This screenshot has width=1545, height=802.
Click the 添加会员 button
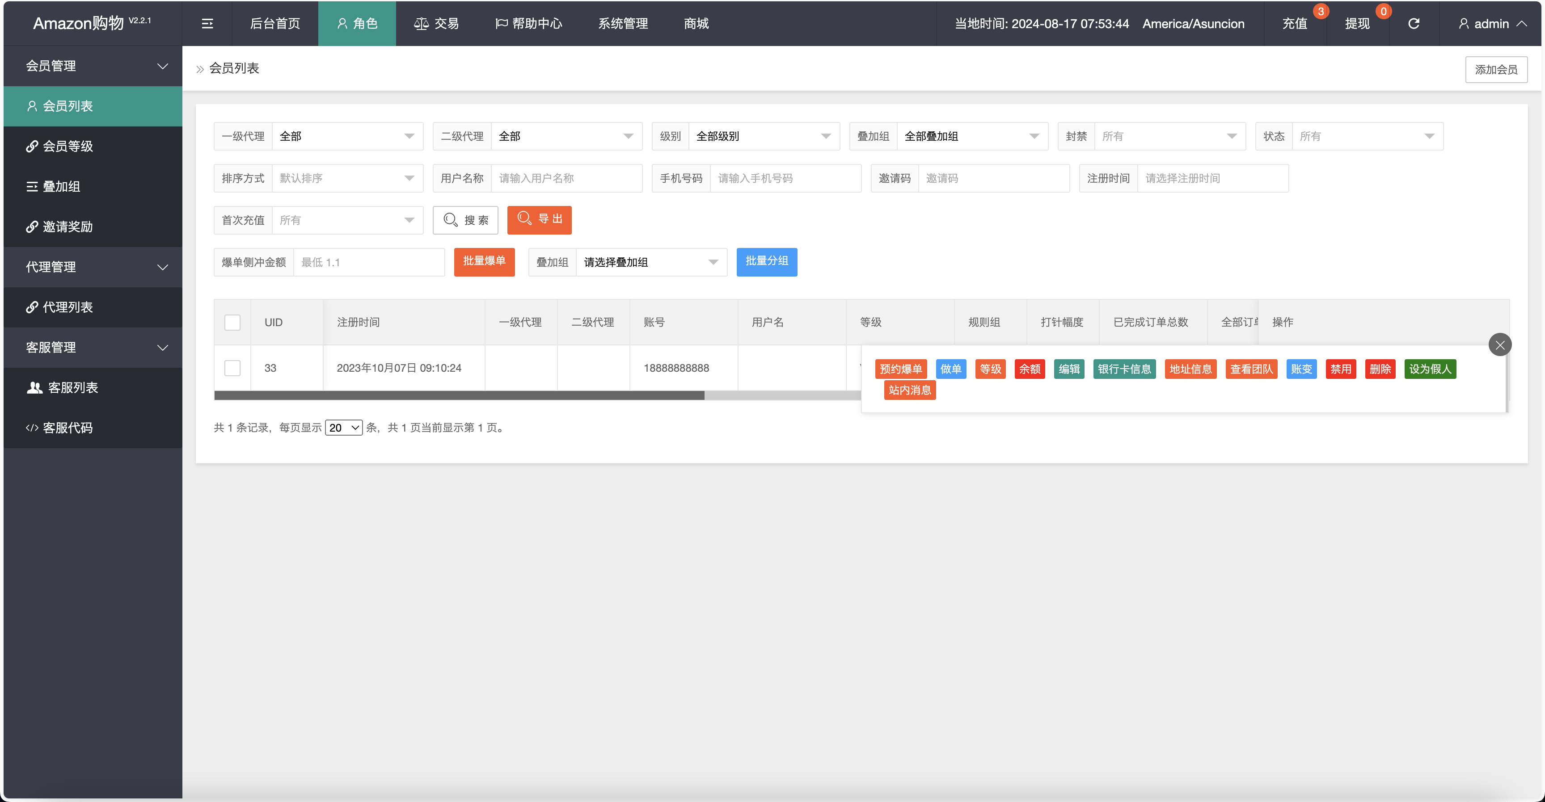tap(1496, 69)
